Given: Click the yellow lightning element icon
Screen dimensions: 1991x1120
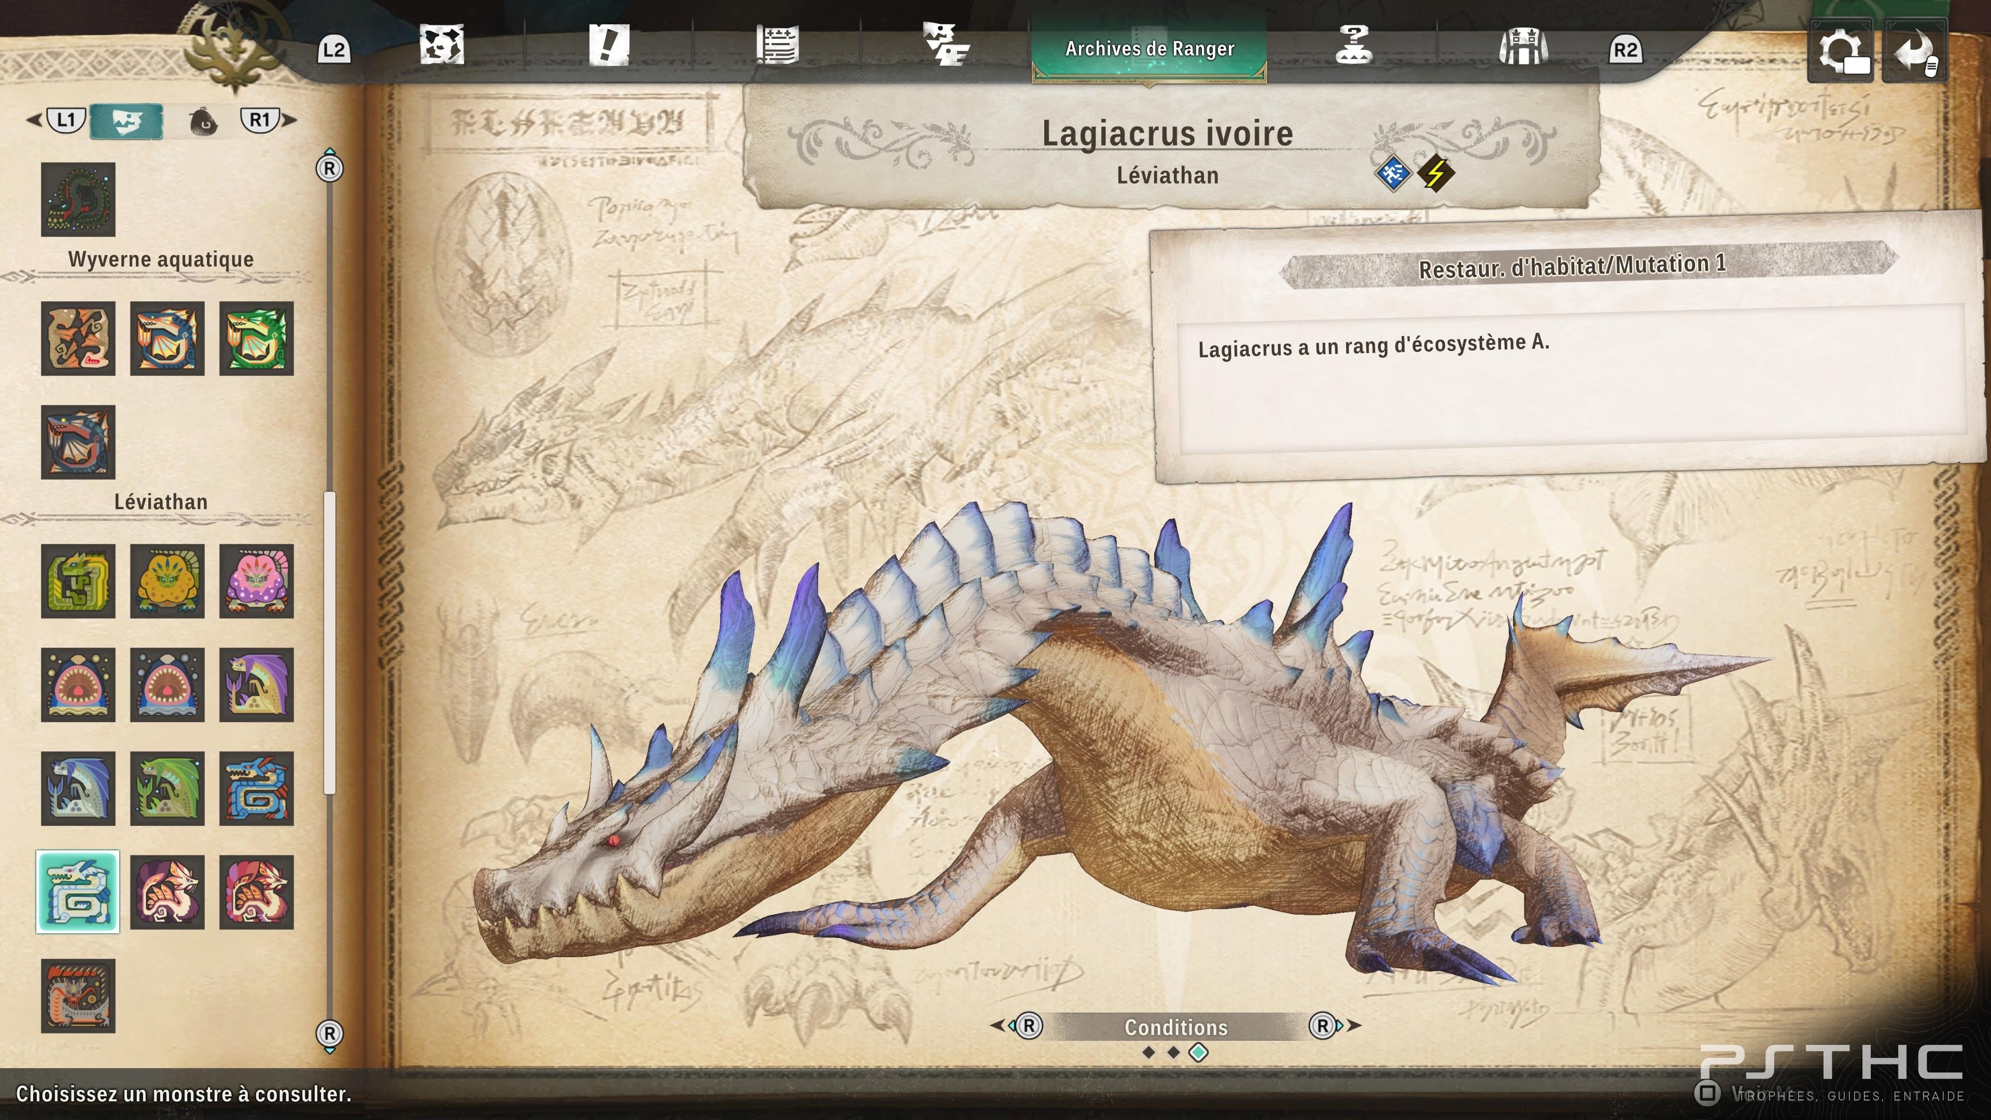Looking at the screenshot, I should click(1436, 173).
